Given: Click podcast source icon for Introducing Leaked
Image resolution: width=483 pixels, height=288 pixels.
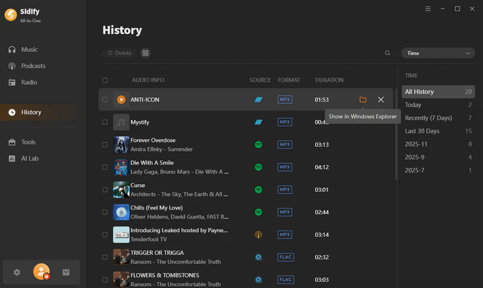Looking at the screenshot, I should (258, 235).
